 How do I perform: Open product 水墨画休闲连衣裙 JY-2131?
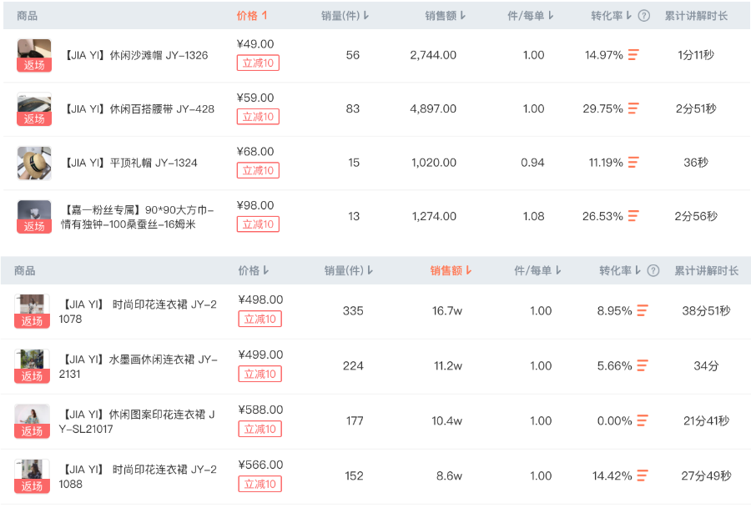[139, 366]
